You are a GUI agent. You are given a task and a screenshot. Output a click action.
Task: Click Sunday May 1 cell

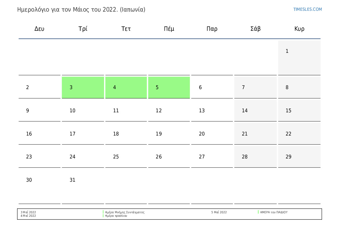[x=299, y=57]
